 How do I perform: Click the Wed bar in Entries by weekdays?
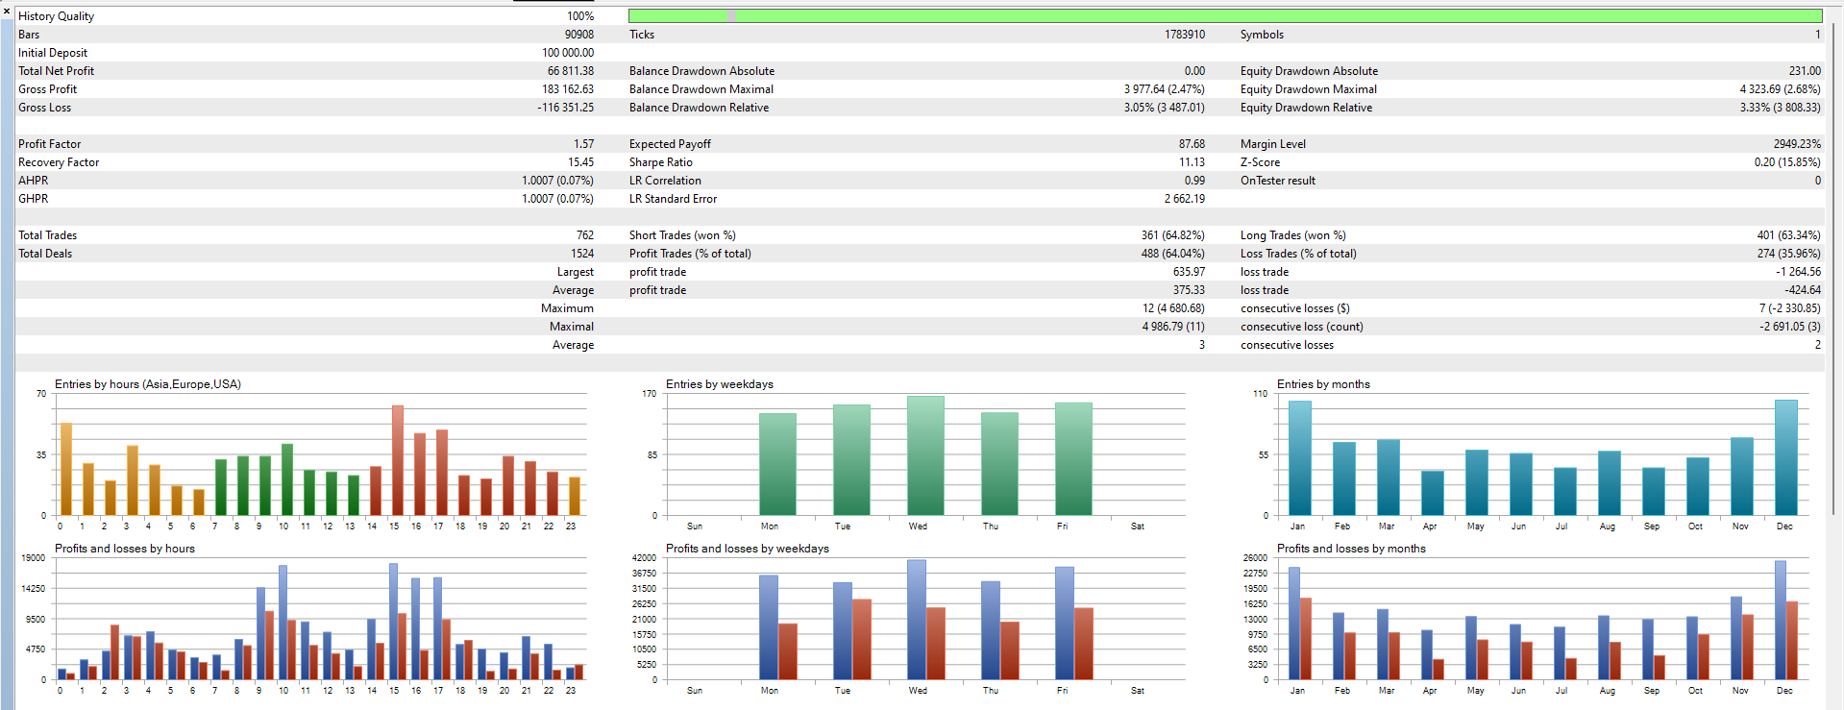click(925, 455)
